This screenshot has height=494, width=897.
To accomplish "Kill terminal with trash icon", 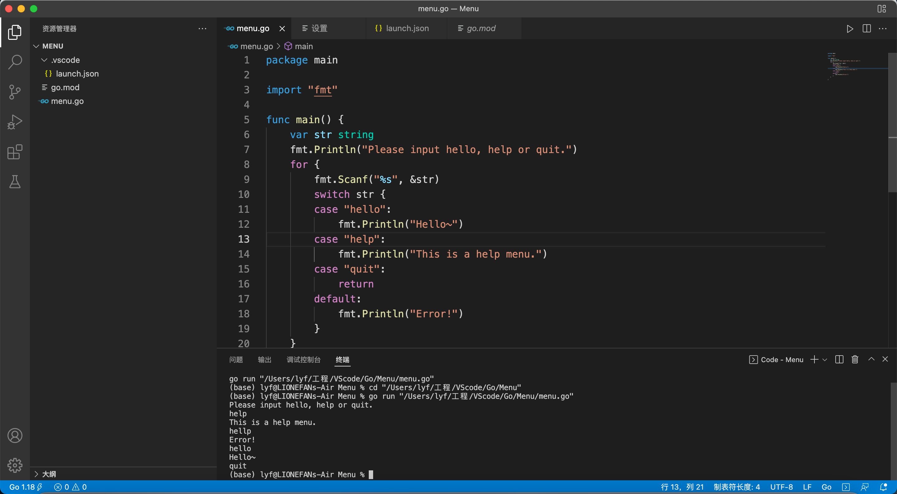I will 855,359.
